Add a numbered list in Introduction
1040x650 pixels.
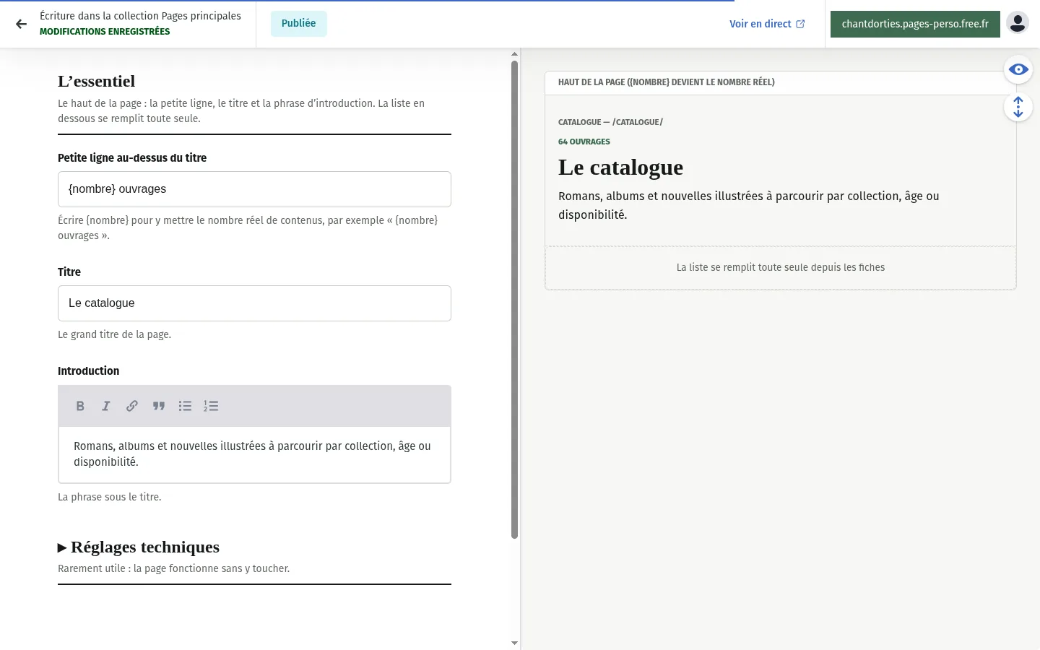[x=211, y=406]
